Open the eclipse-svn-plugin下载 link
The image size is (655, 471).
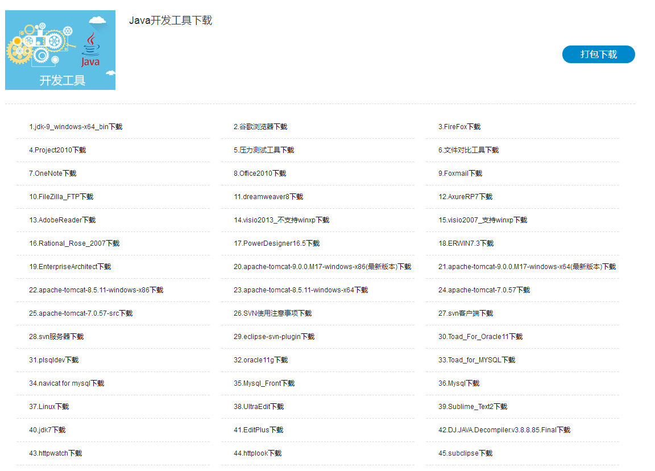(274, 337)
